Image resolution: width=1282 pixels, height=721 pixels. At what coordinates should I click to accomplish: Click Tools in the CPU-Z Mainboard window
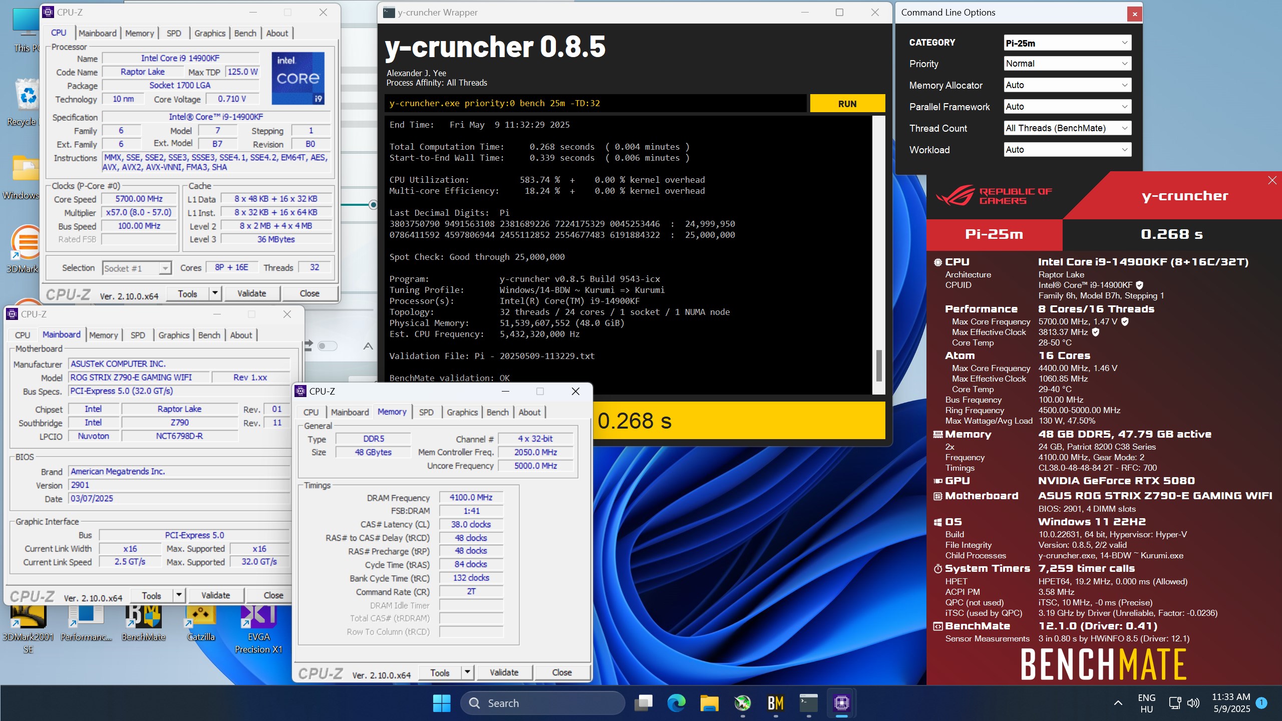(x=151, y=595)
